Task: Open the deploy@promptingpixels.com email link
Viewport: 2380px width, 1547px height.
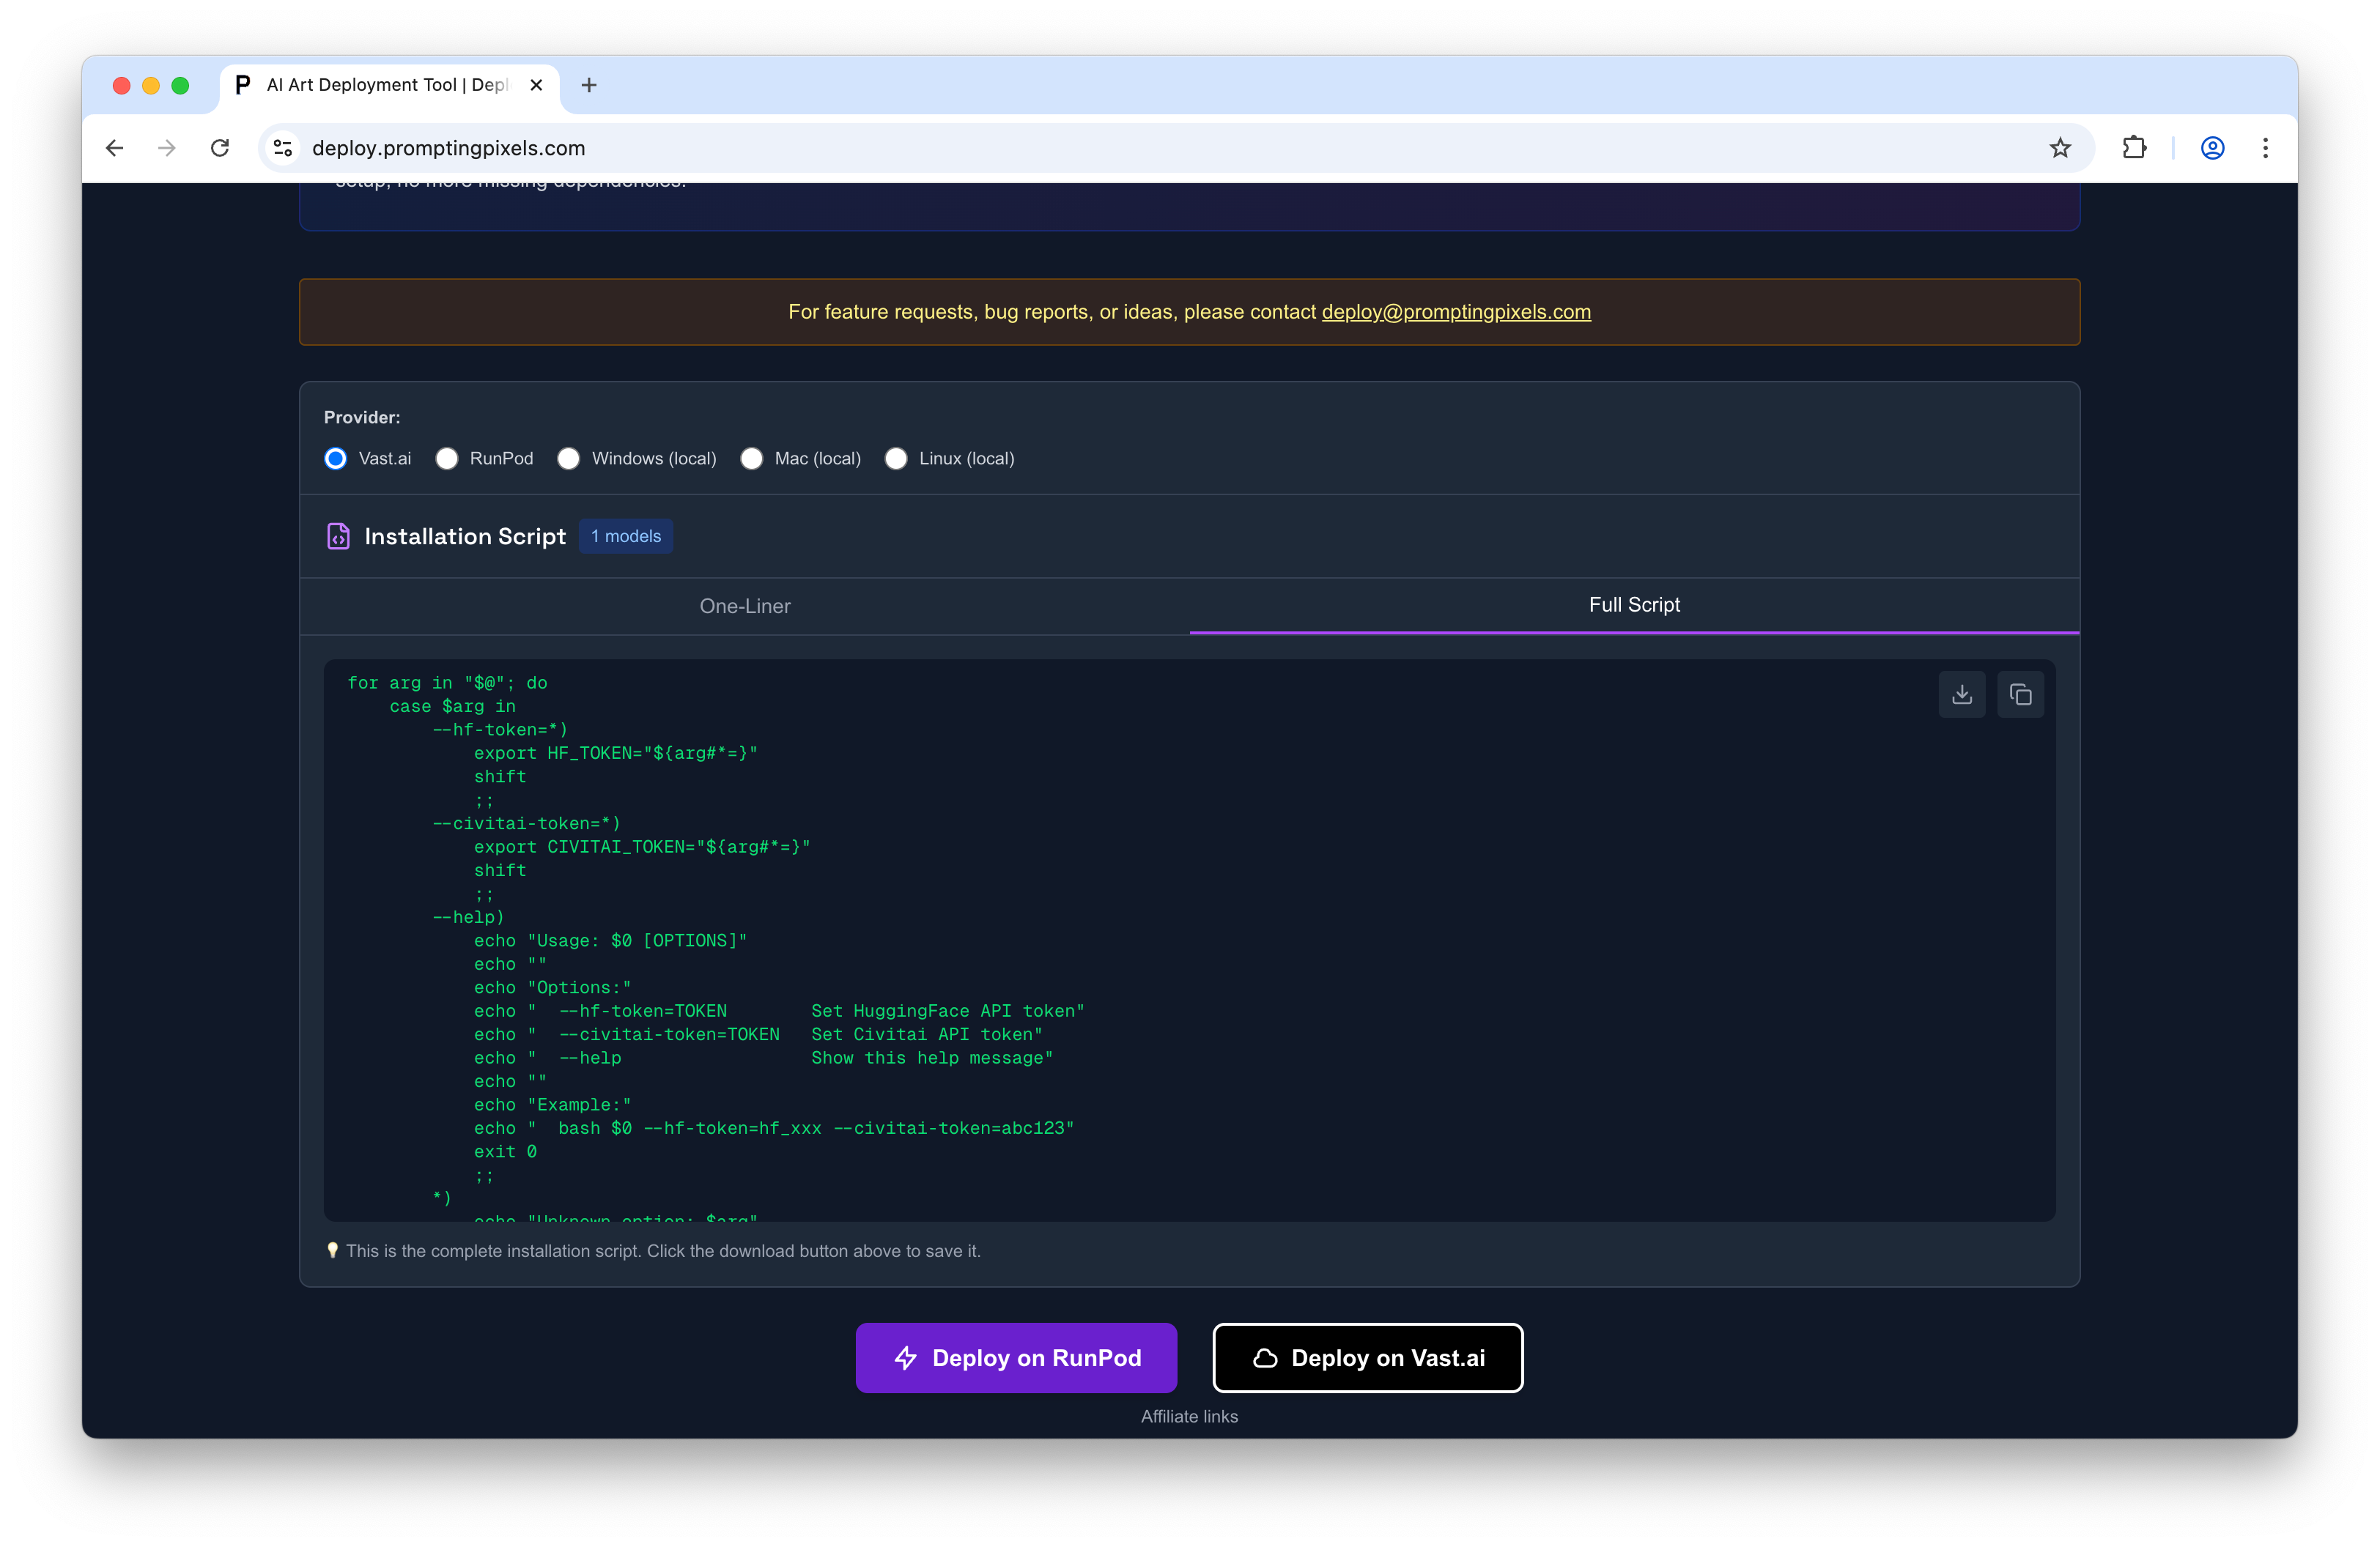Action: 1456,312
